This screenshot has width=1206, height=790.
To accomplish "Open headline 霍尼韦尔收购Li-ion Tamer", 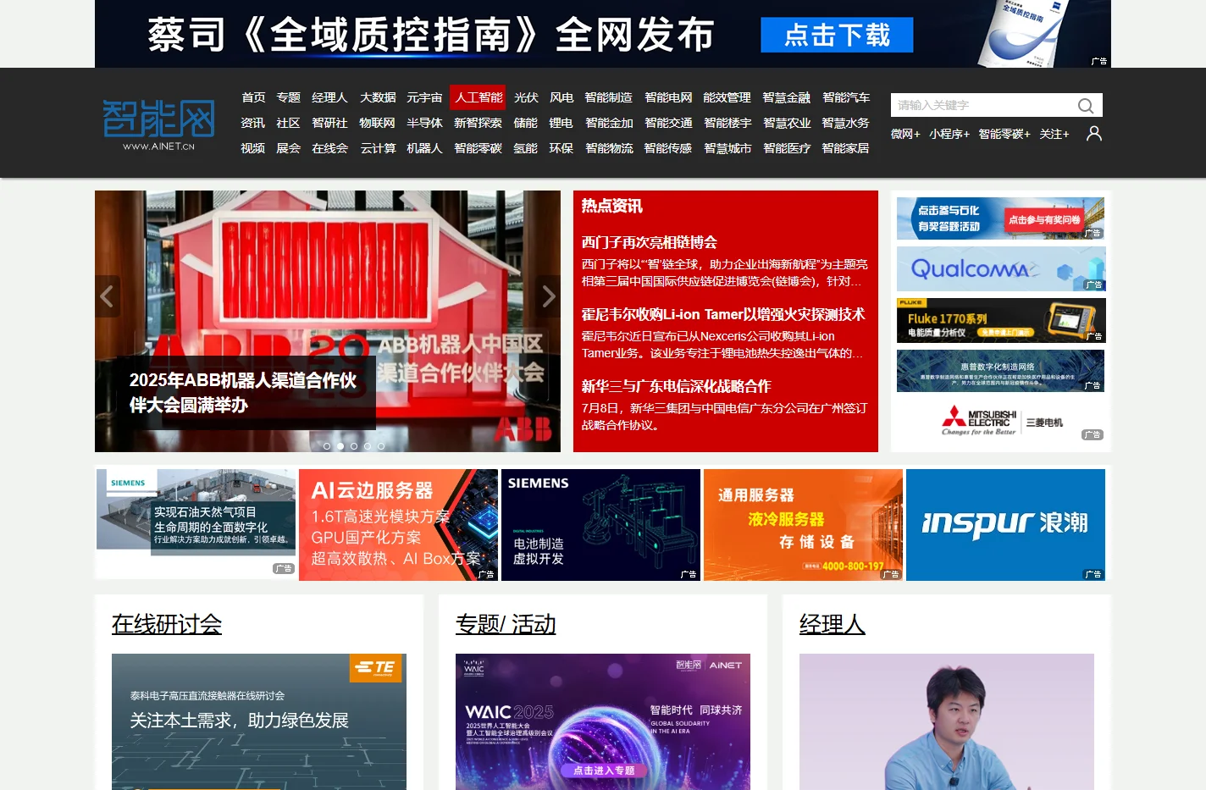I will tap(723, 314).
